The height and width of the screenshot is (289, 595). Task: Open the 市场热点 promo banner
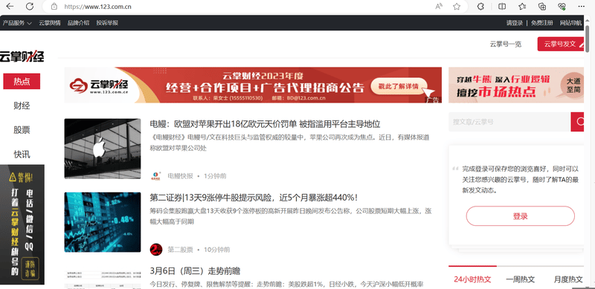pyautogui.click(x=516, y=85)
